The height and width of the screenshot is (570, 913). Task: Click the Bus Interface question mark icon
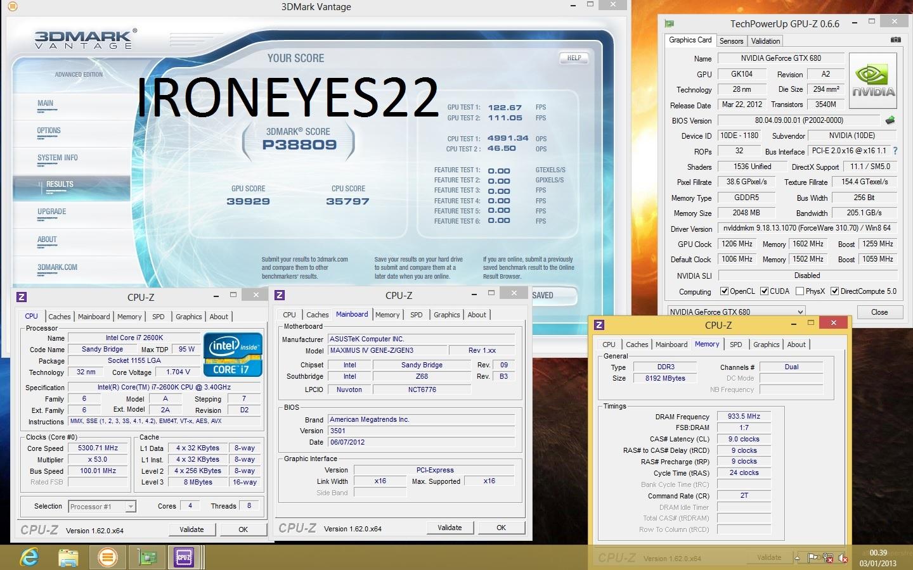[895, 151]
